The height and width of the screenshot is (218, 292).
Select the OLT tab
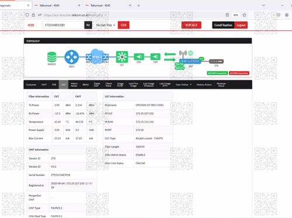point(64,85)
